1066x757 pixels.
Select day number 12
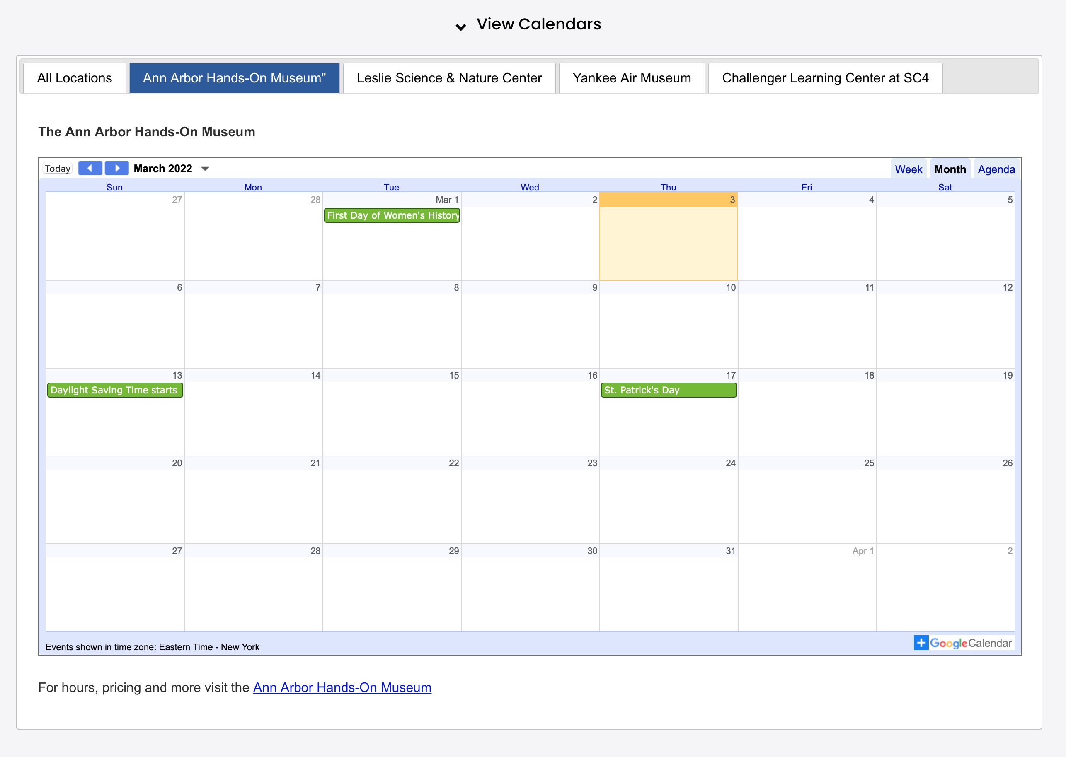coord(1008,288)
